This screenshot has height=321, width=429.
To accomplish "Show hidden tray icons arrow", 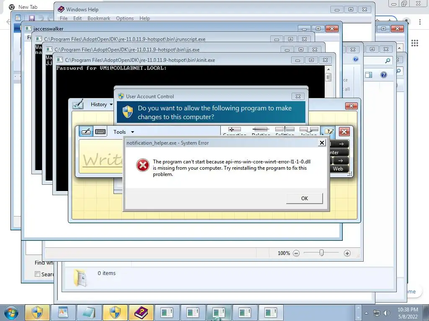I will [366, 313].
